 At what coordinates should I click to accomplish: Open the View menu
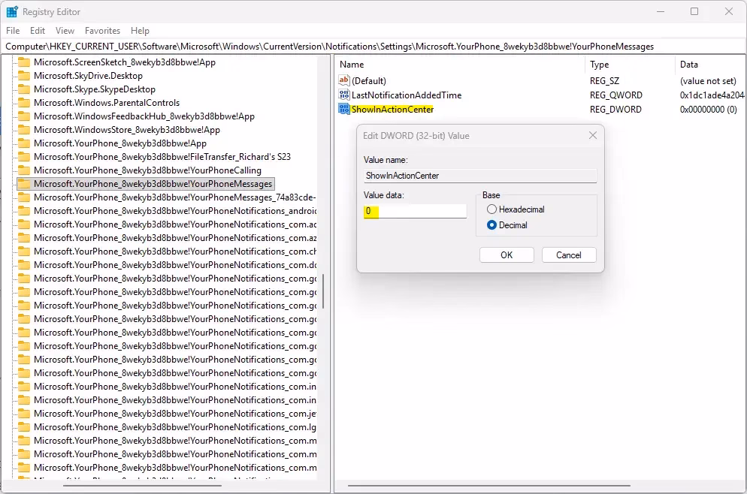click(x=65, y=31)
